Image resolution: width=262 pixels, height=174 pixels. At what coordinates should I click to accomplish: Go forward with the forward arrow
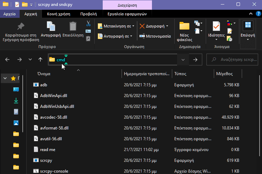pyautogui.click(x=20, y=60)
